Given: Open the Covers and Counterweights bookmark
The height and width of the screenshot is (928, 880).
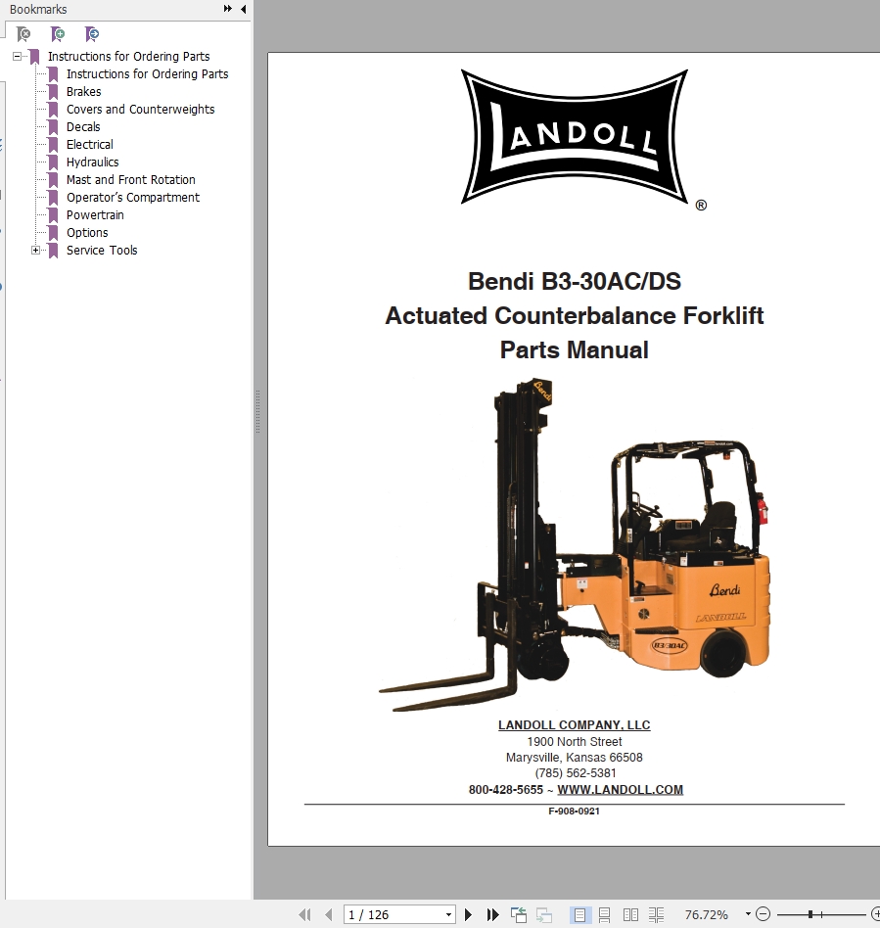Looking at the screenshot, I should pyautogui.click(x=140, y=110).
